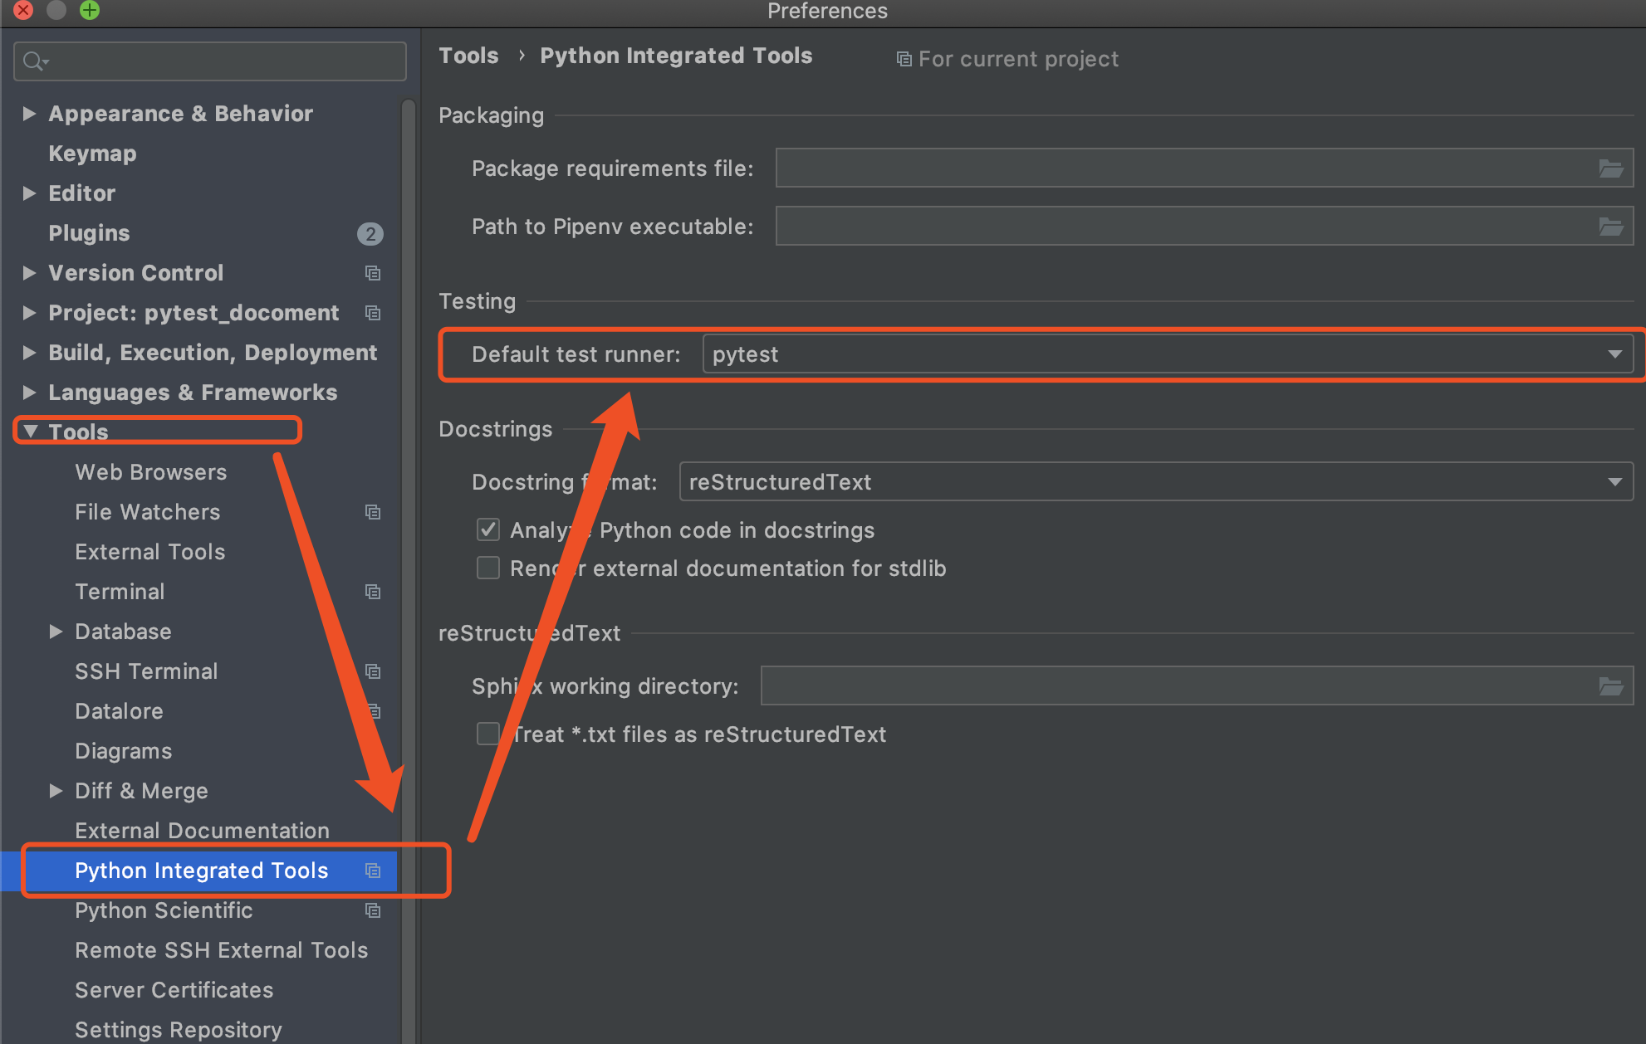The width and height of the screenshot is (1646, 1044).
Task: Enable Treat *.txt files as reStructuredText
Action: 488,734
